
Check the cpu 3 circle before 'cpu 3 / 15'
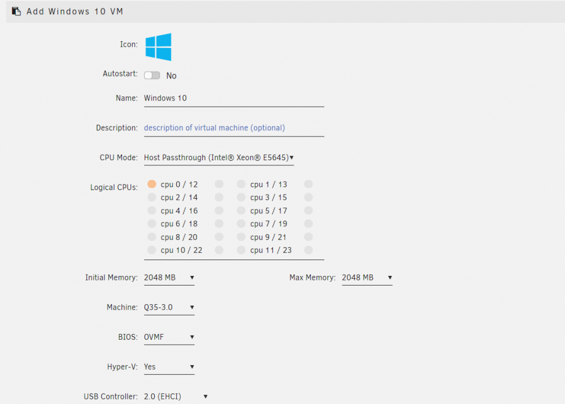pyautogui.click(x=241, y=197)
